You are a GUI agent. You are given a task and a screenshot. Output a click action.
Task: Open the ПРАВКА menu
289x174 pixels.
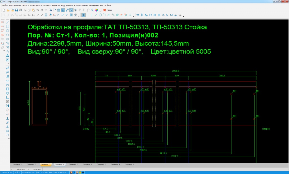(x=25, y=6)
